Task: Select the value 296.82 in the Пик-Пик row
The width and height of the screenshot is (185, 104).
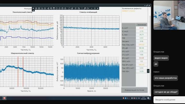Action: pos(141,45)
